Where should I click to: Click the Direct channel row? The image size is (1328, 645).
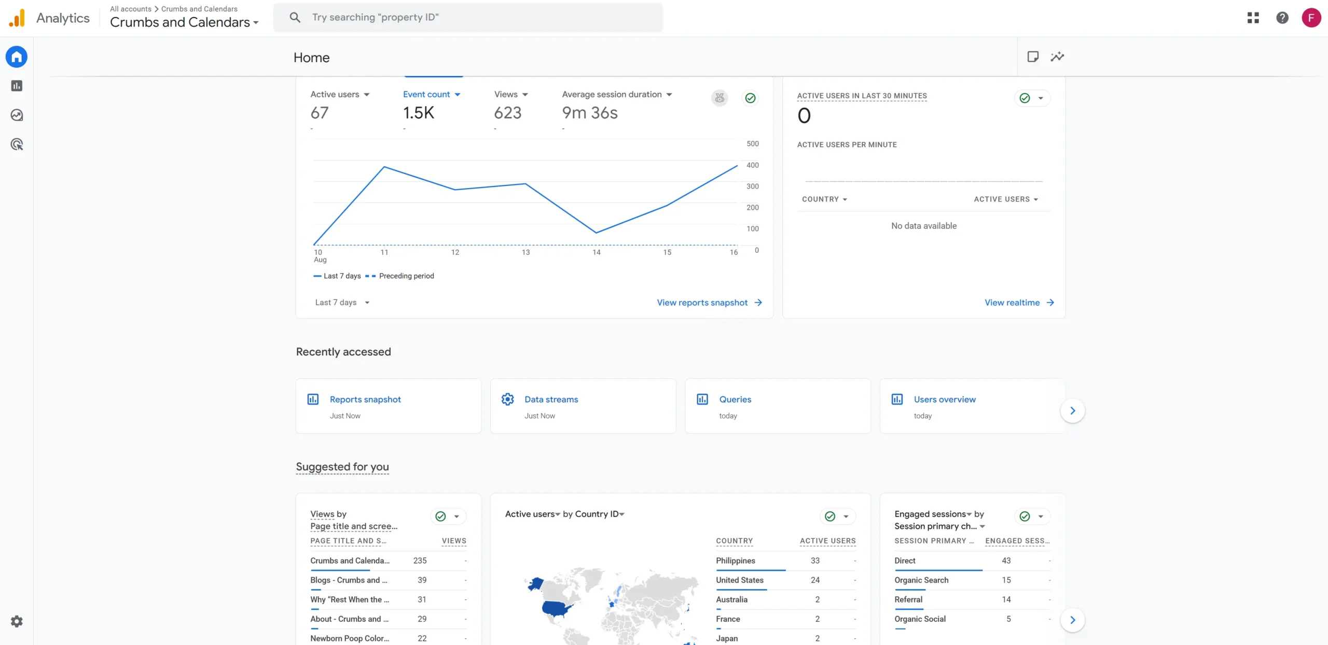972,561
